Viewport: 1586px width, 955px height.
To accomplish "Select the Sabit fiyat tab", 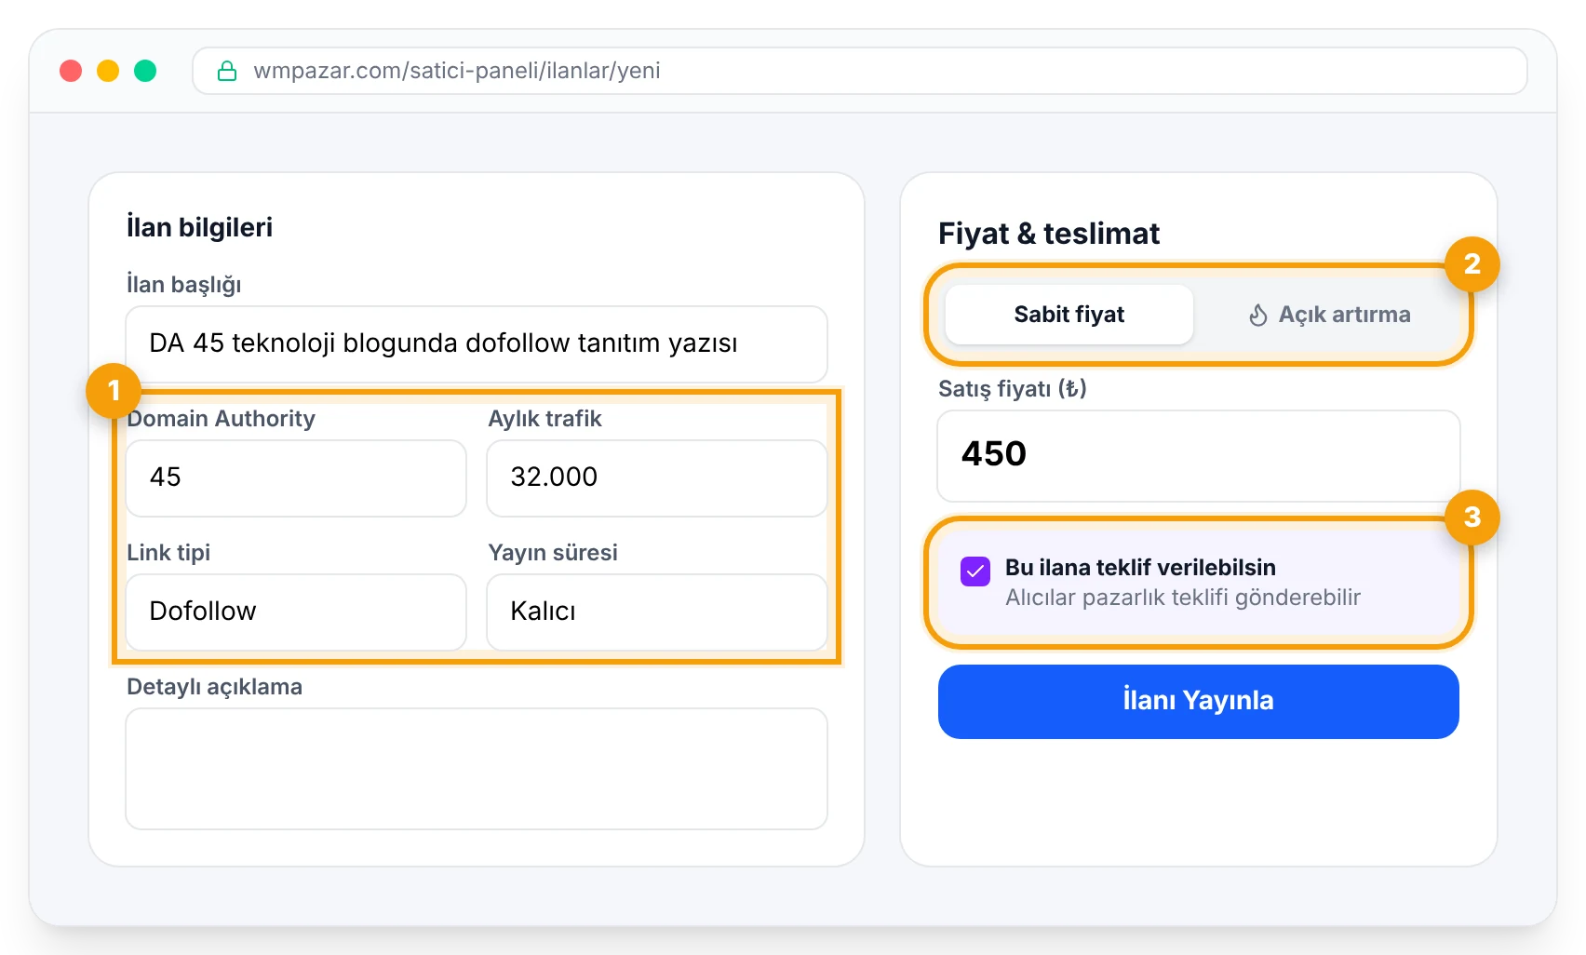I will (1069, 315).
